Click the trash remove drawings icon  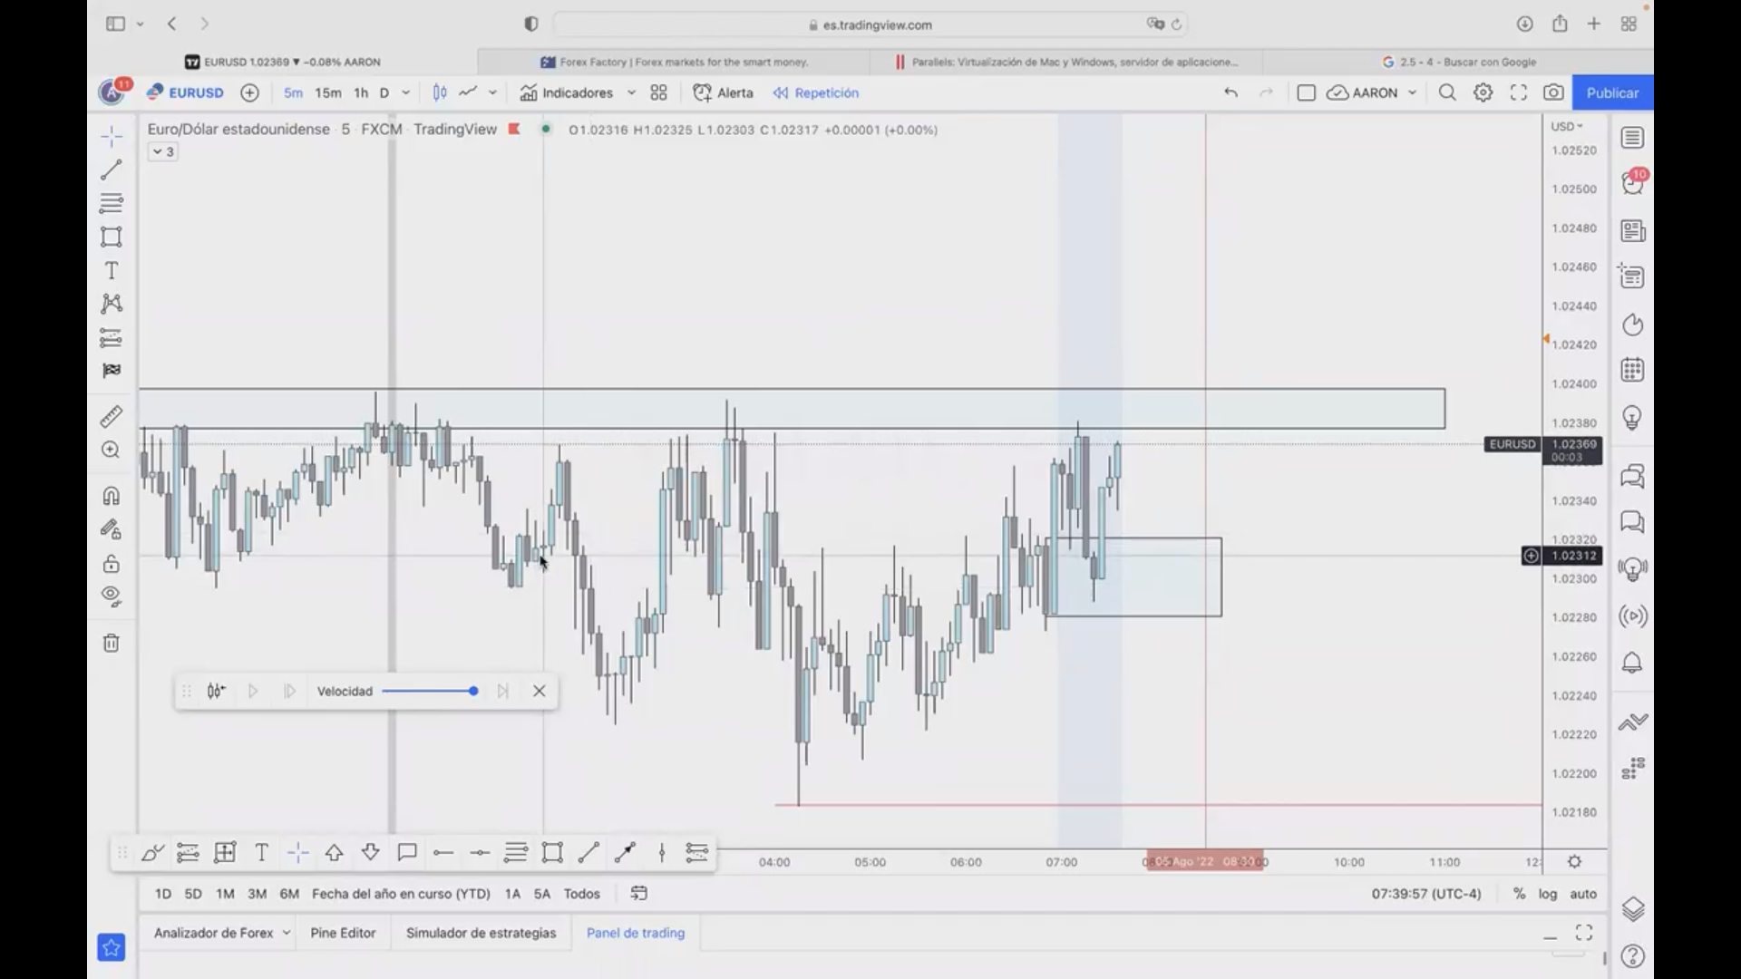coord(111,644)
